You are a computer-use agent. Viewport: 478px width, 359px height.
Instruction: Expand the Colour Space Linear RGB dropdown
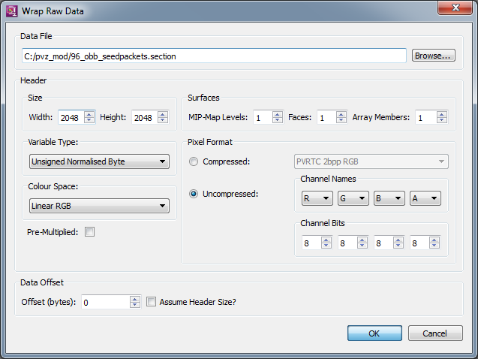(98, 206)
